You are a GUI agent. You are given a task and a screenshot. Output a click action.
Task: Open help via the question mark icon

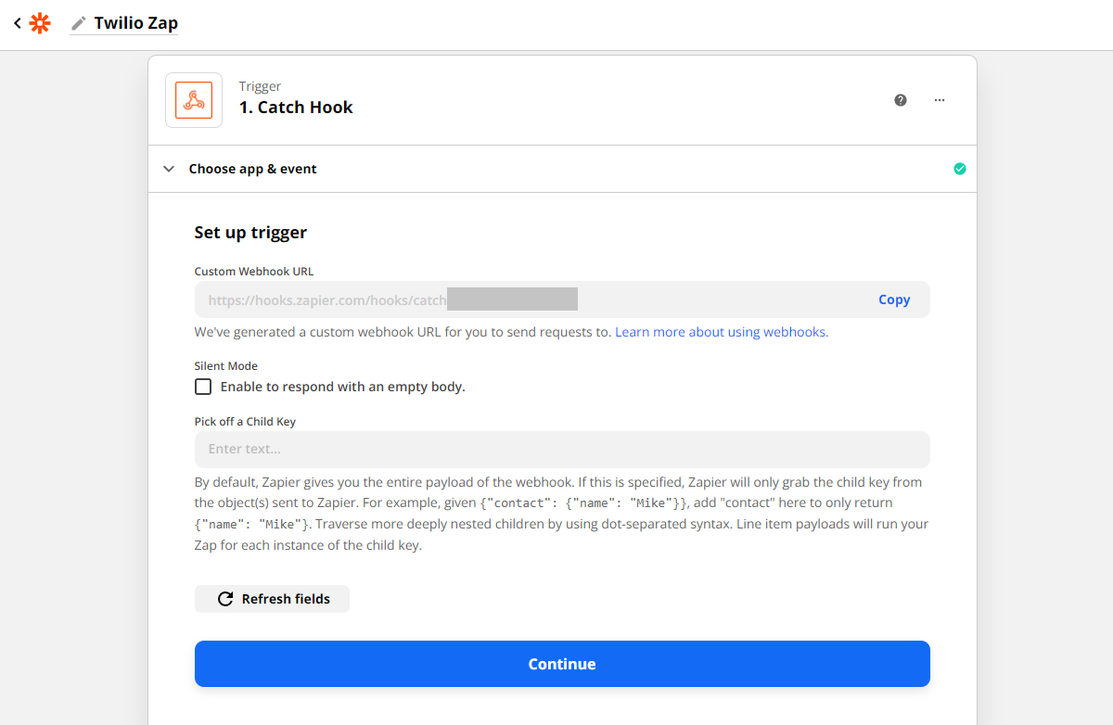click(x=901, y=100)
